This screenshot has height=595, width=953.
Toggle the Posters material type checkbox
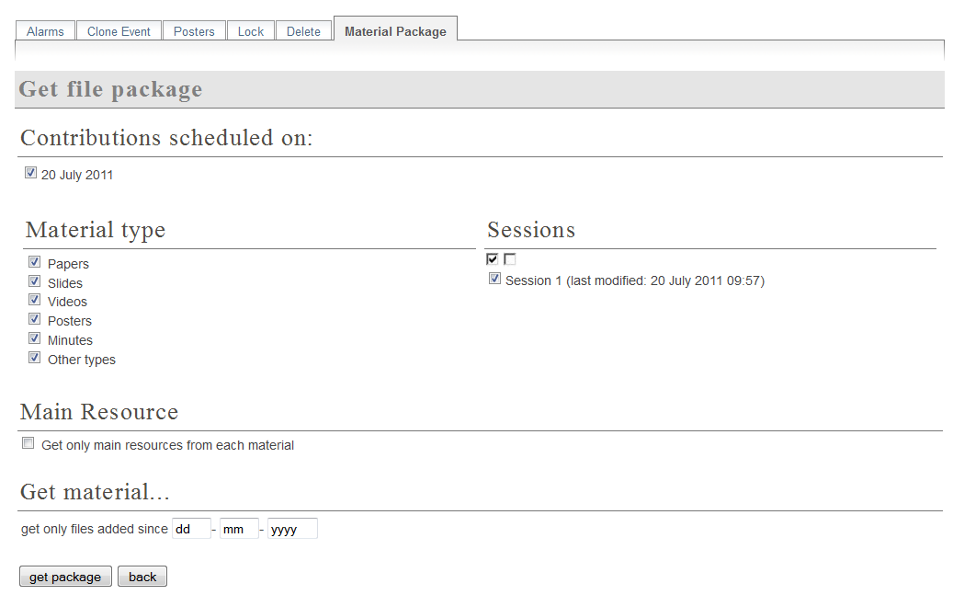coord(35,319)
